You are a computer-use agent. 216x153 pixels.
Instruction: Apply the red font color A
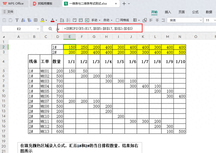point(53,20)
